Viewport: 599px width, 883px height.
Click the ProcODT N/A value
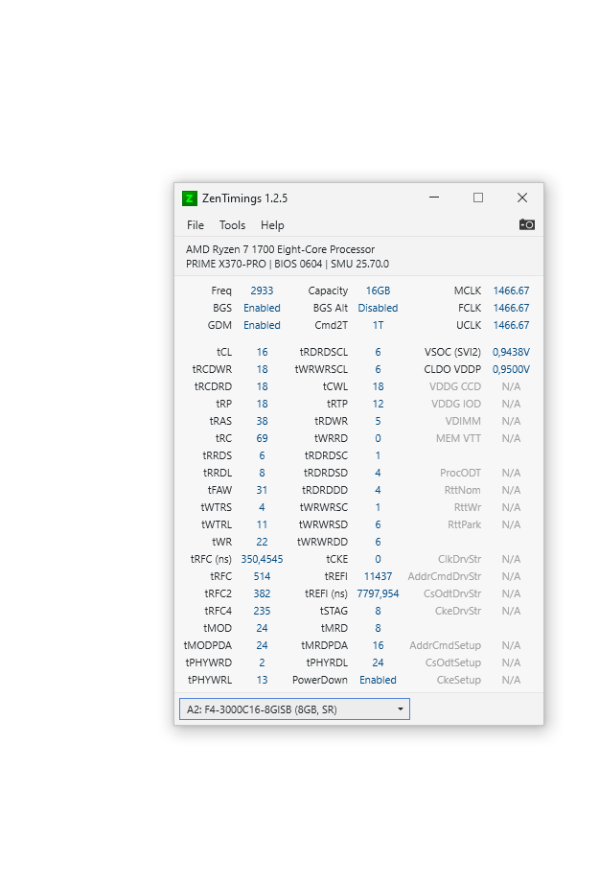(x=511, y=473)
